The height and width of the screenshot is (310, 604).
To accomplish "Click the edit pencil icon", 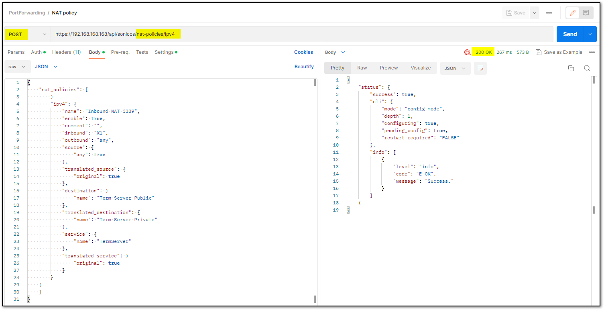I will click(x=573, y=13).
